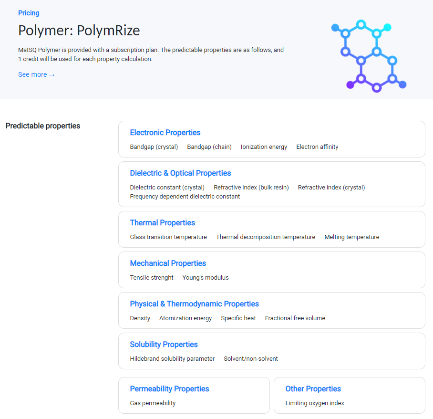Click the Pricing breadcrumb link
This screenshot has height=419, width=433.
coord(29,13)
